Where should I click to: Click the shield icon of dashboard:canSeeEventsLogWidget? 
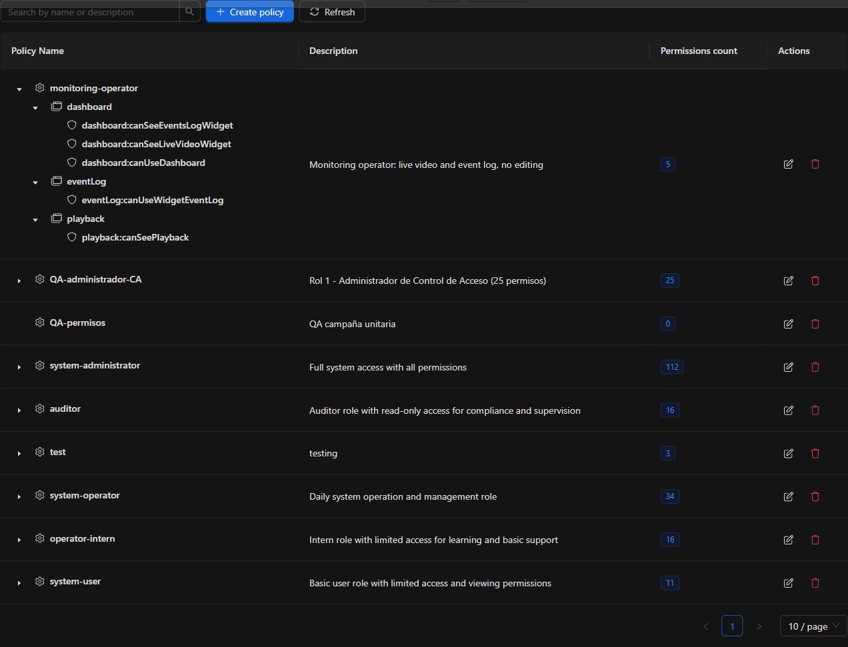pos(72,125)
